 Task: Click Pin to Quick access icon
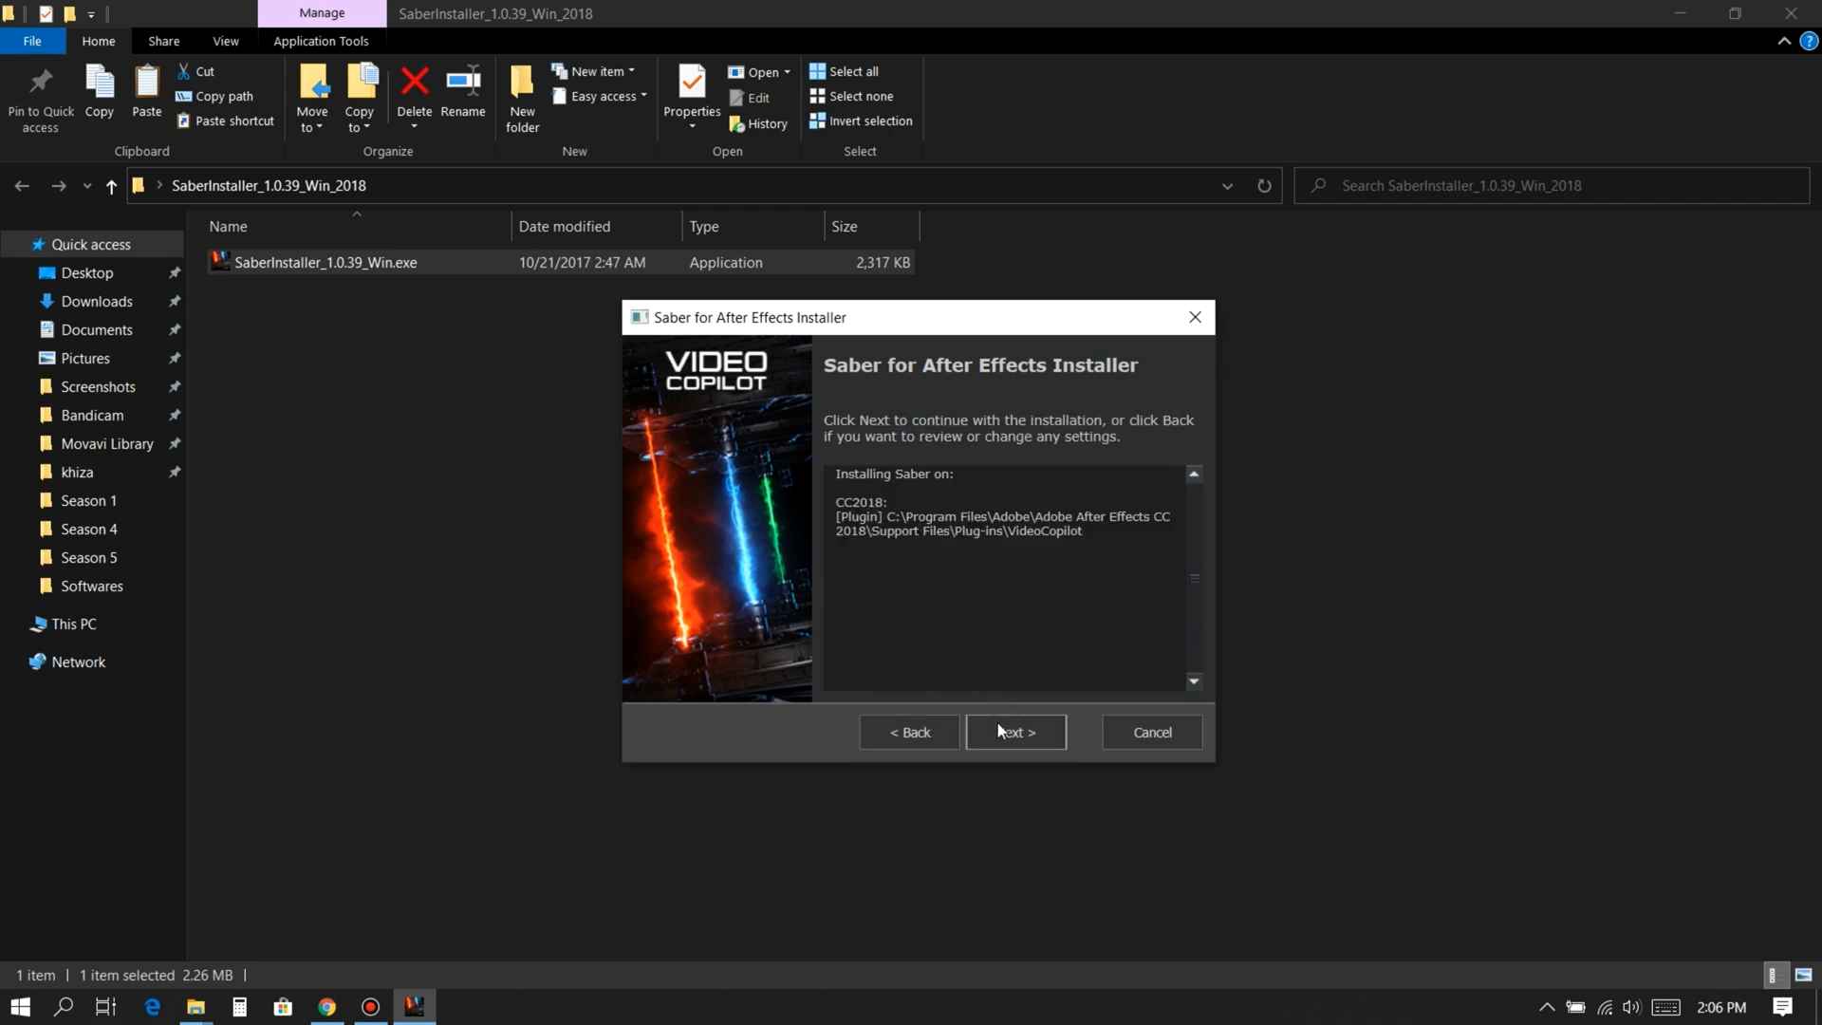pyautogui.click(x=41, y=84)
